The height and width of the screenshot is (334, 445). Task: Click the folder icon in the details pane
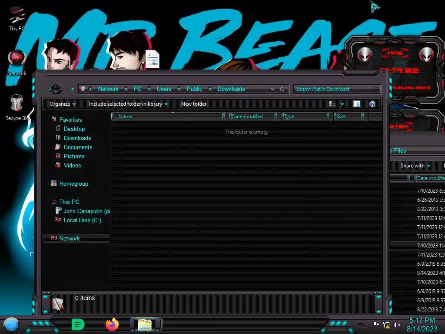coord(58,304)
